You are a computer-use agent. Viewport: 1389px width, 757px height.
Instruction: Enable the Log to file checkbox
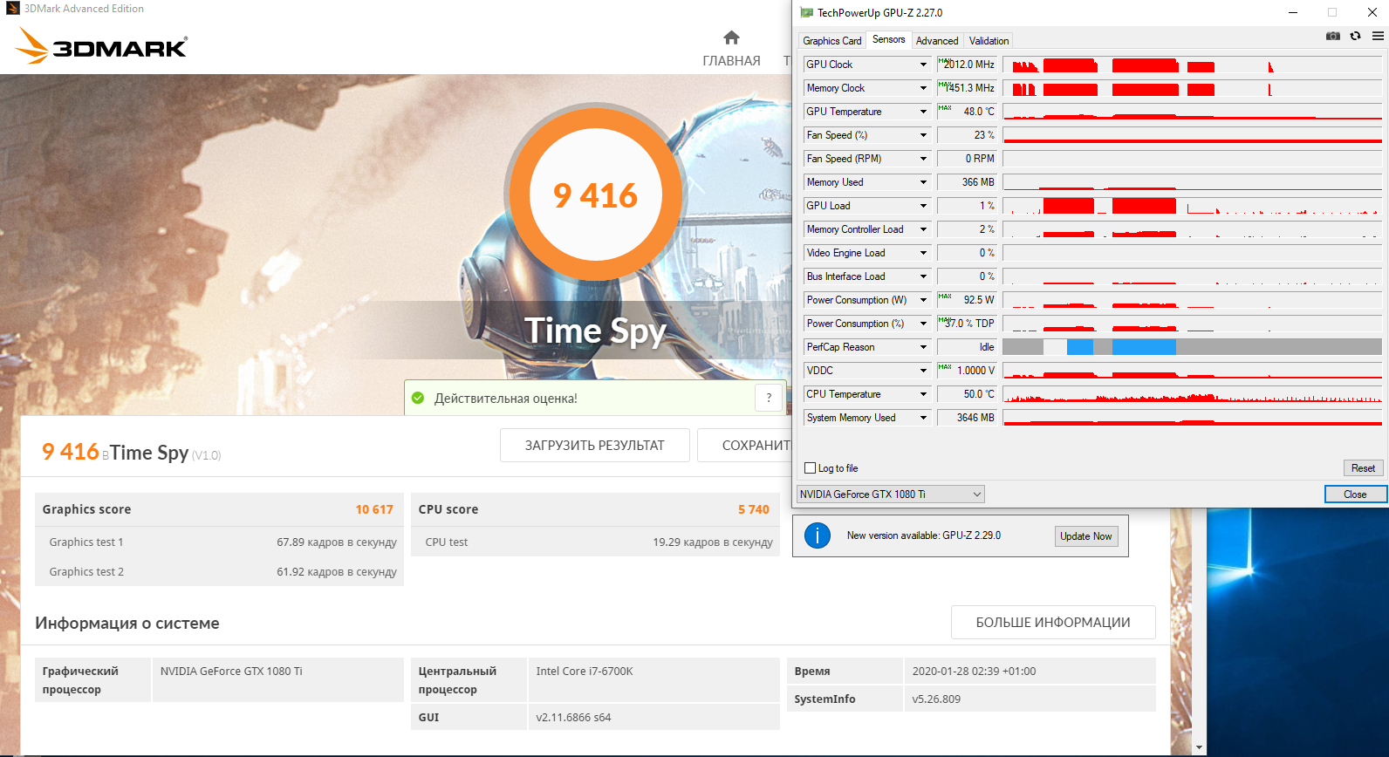click(x=810, y=468)
